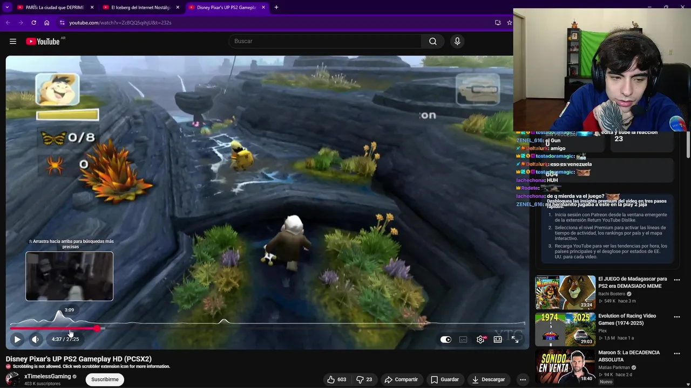Switch to theater mode
This screenshot has width=691, height=388.
[498, 339]
